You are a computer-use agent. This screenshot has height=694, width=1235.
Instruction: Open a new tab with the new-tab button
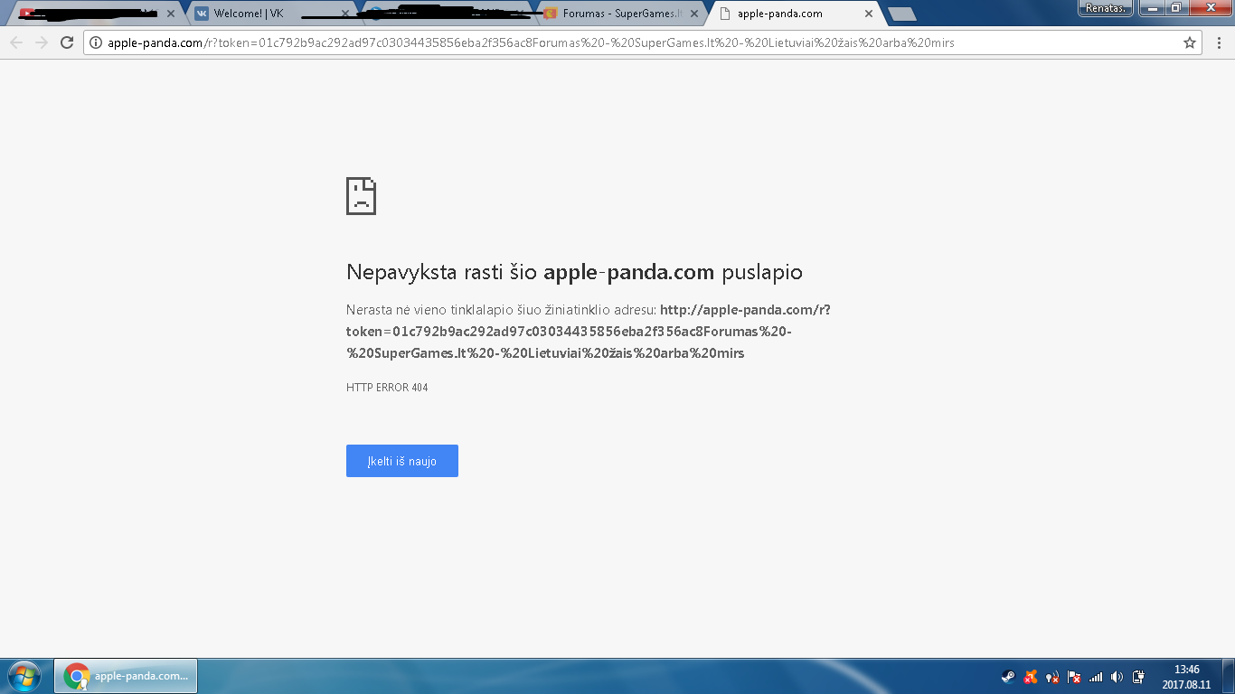(900, 14)
